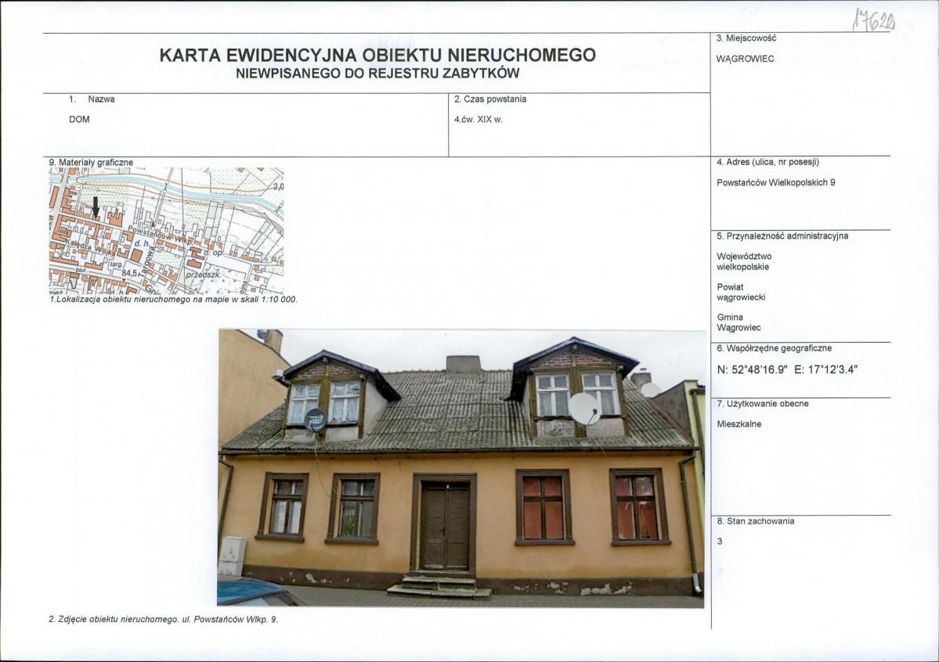
Task: Click the location map thumbnail
Action: pyautogui.click(x=167, y=230)
